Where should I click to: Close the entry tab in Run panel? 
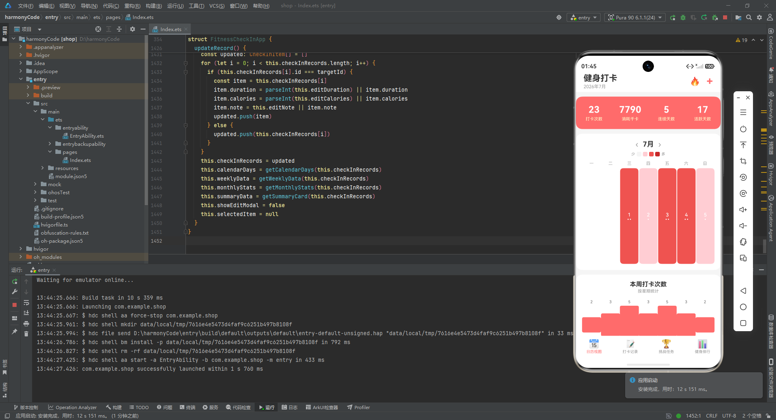click(54, 270)
